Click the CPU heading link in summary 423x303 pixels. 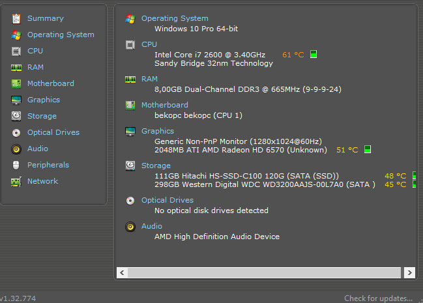point(149,44)
